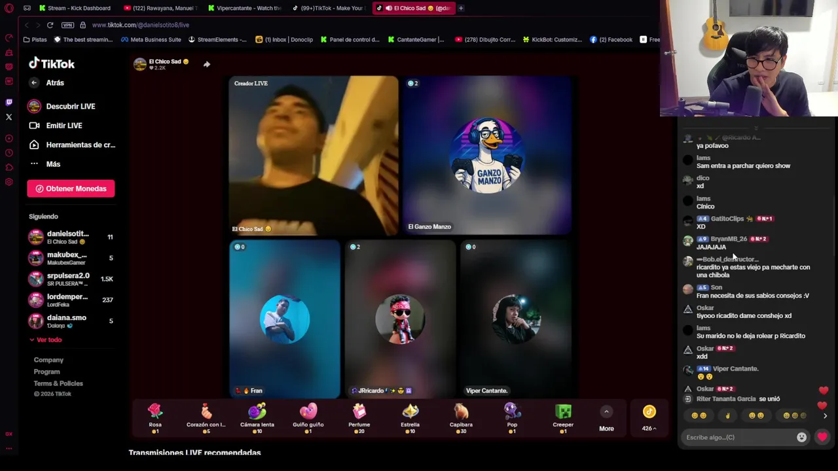Open Herramientas de creador menu
Viewport: 838px width, 471px height.
coord(72,145)
